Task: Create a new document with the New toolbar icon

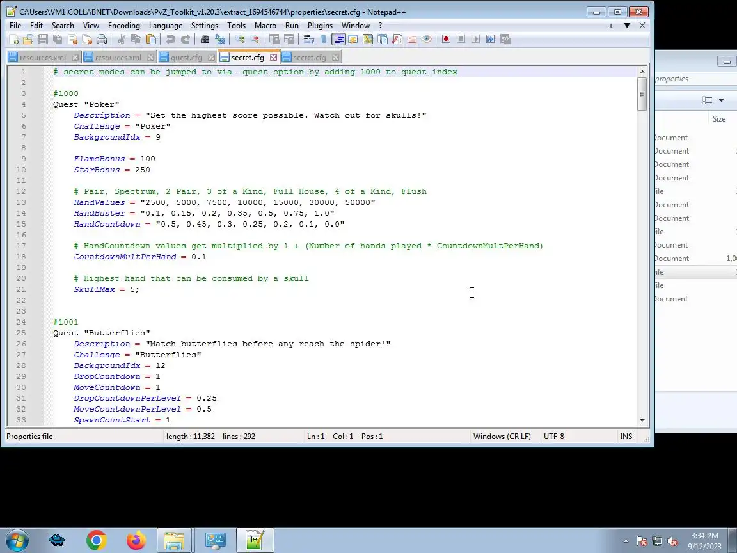Action: [x=14, y=39]
